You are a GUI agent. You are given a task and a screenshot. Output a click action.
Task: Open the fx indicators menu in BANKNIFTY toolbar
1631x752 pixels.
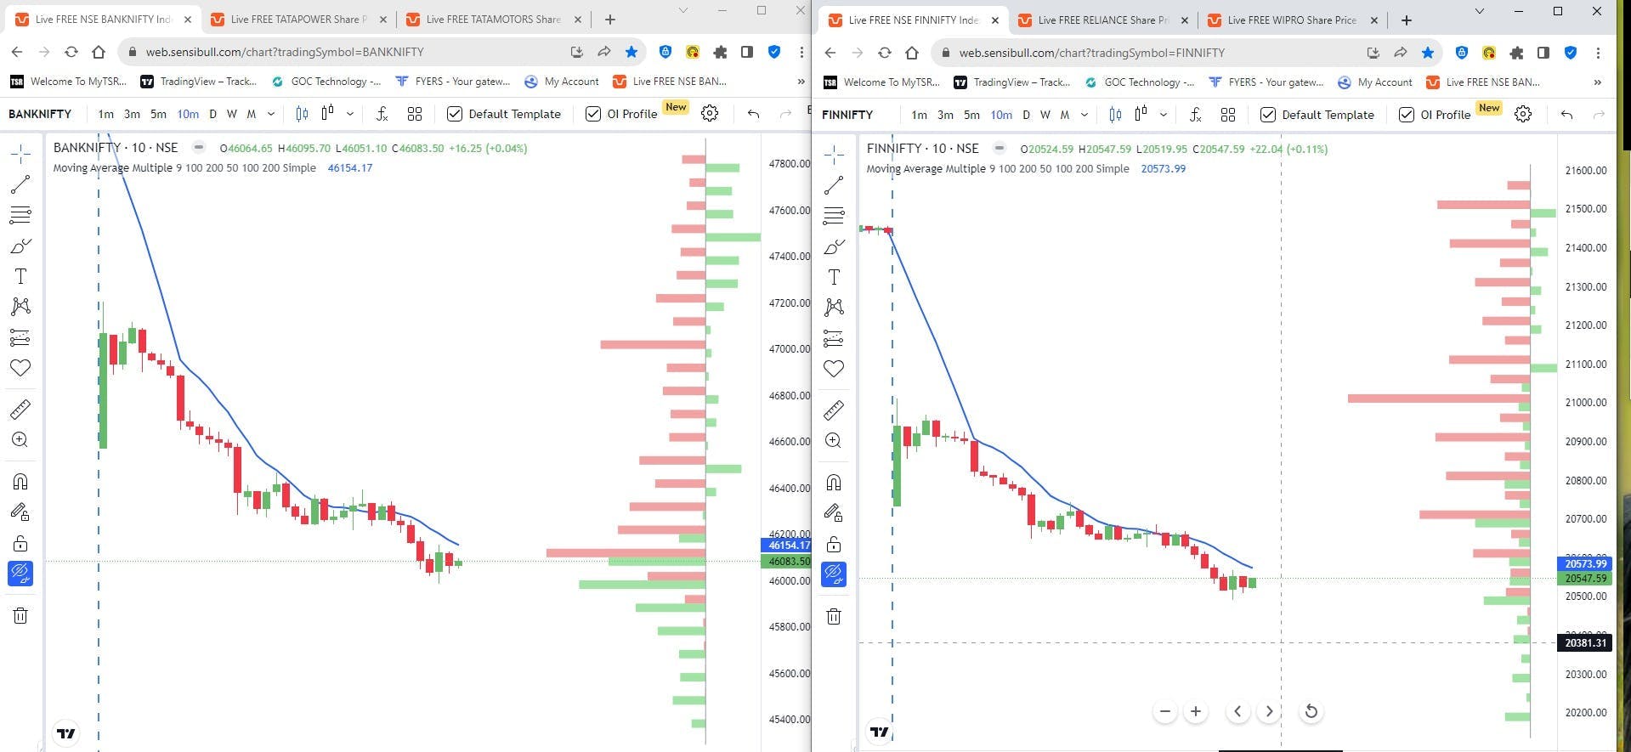(382, 114)
